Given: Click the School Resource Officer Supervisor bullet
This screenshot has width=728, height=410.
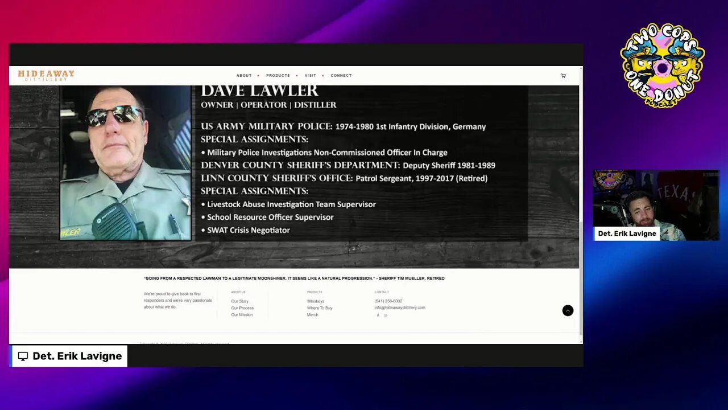Looking at the screenshot, I should [x=267, y=217].
